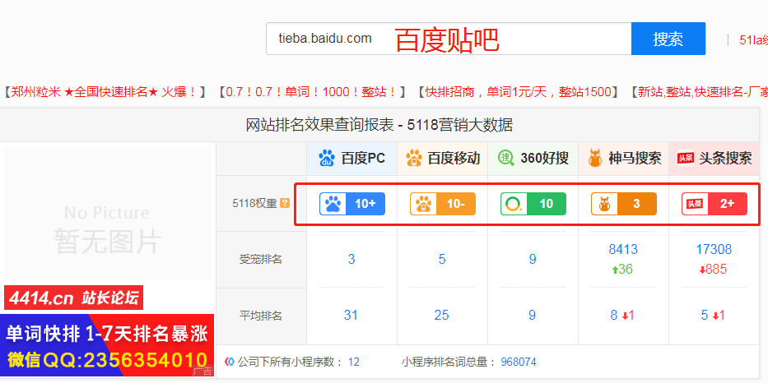This screenshot has height=383, width=768.
Task: Select the 百度移动 column header
Action: (x=442, y=159)
